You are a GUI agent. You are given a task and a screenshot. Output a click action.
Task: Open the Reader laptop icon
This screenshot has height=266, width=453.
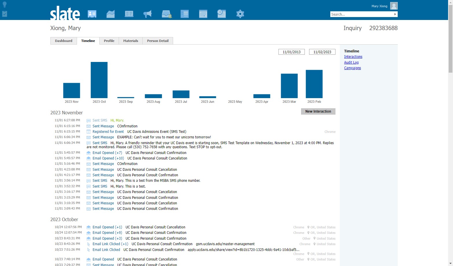(129, 14)
